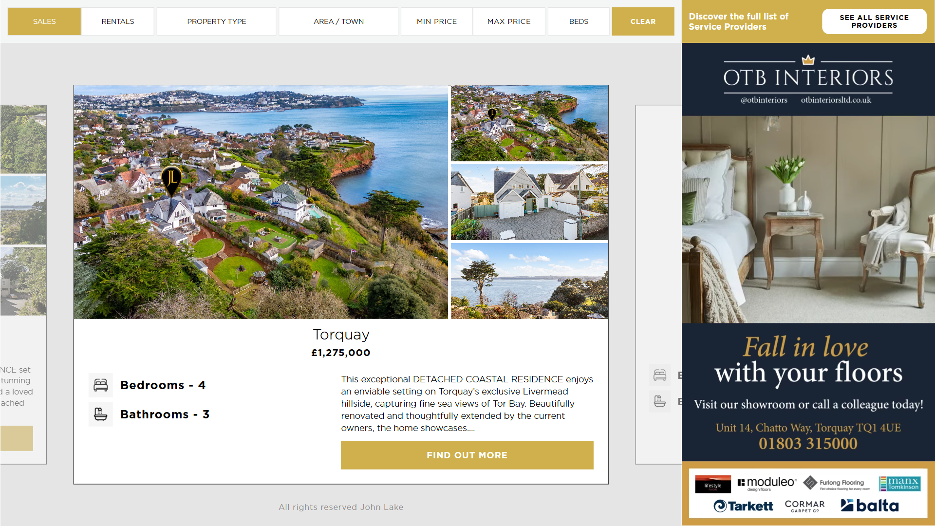Click the bathtub icon beside Bathrooms - 3
Image resolution: width=935 pixels, height=526 pixels.
tap(101, 414)
